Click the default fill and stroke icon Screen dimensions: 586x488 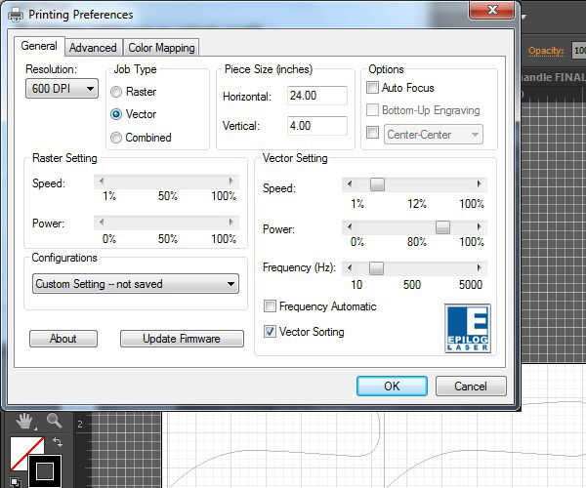(x=15, y=482)
